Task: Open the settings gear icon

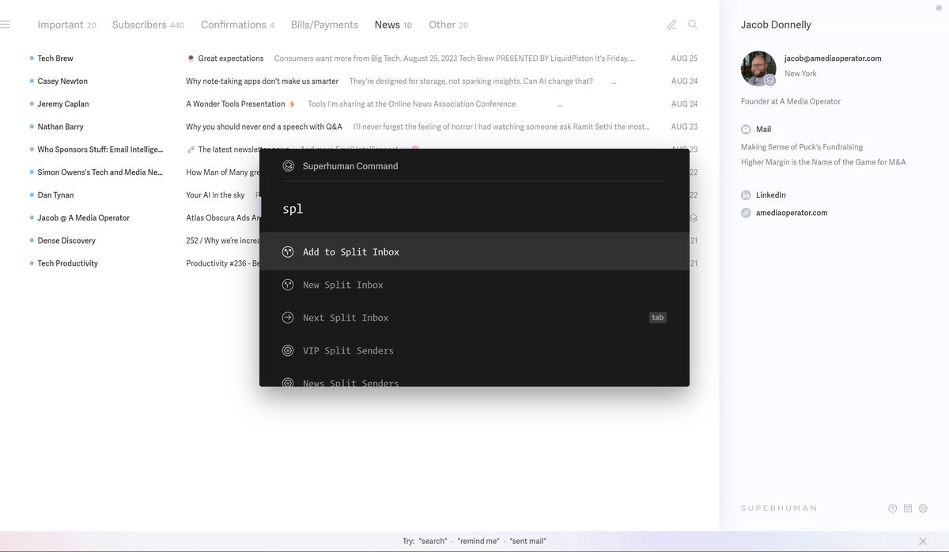Action: coord(923,509)
